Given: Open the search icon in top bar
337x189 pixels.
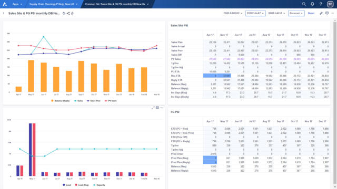Looking at the screenshot, I should click(x=304, y=4).
